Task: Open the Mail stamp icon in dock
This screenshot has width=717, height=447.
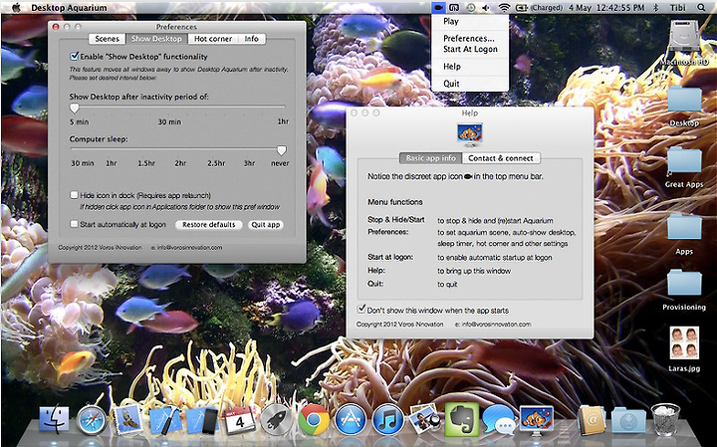Action: 128,419
